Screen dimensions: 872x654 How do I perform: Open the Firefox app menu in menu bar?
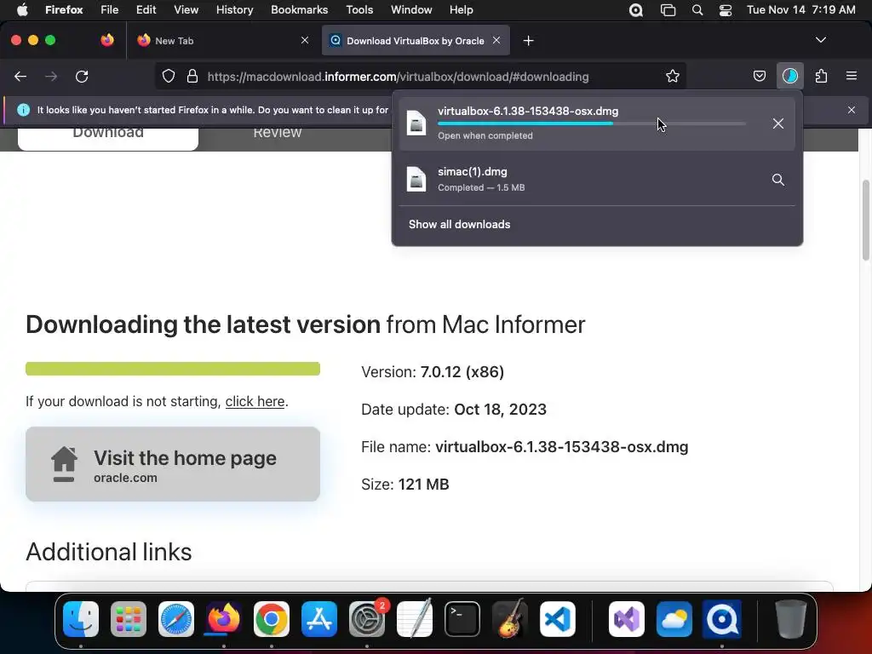[x=64, y=9]
